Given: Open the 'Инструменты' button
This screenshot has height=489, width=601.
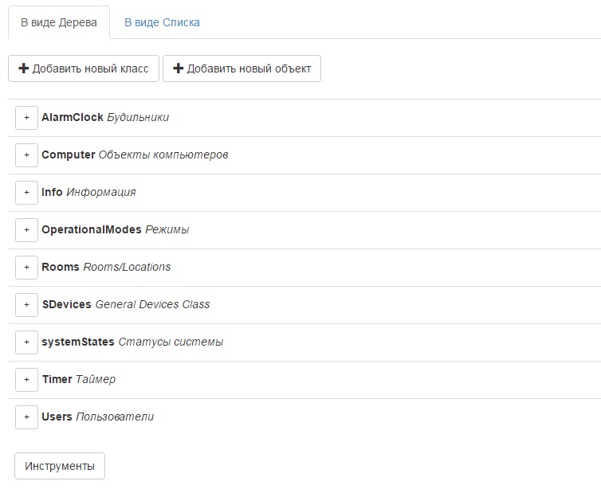Looking at the screenshot, I should click(x=60, y=466).
